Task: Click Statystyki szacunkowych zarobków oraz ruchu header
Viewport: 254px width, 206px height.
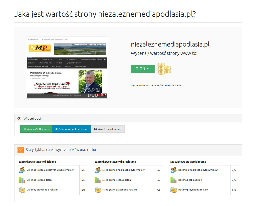Action: coord(61,150)
